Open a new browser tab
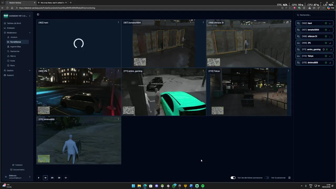The width and height of the screenshot is (336, 189). (x=71, y=3)
